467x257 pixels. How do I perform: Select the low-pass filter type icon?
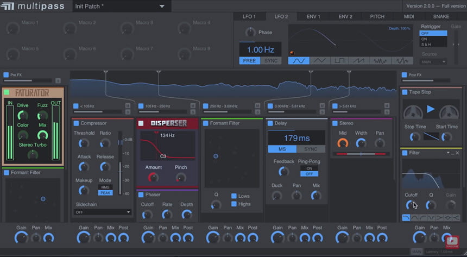pos(406,218)
